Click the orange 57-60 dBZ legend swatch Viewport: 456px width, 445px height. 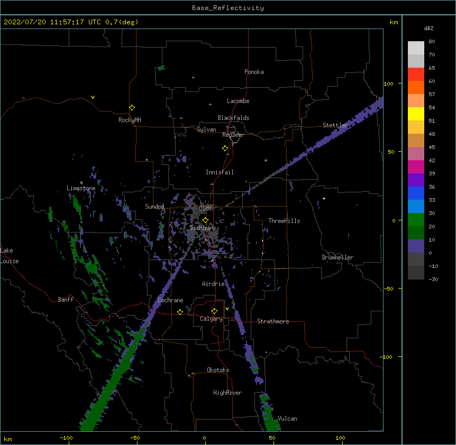416,88
